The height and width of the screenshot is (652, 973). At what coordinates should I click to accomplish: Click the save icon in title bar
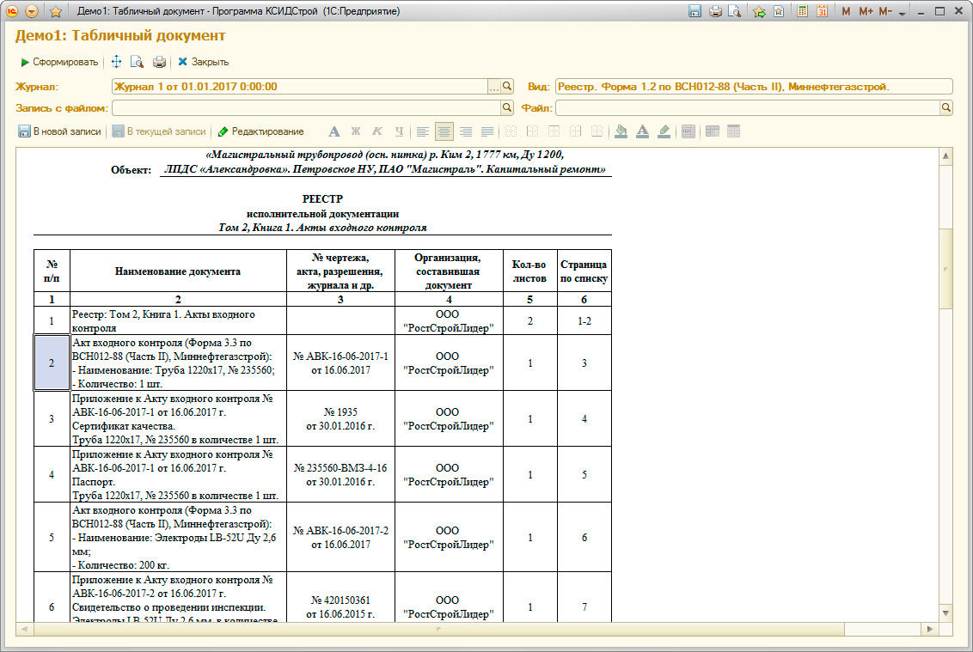click(695, 11)
